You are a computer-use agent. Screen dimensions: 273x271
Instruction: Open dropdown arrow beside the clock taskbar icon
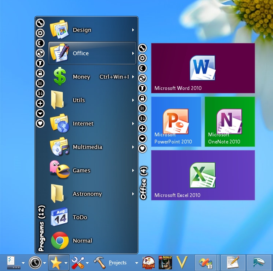[x=44, y=263]
